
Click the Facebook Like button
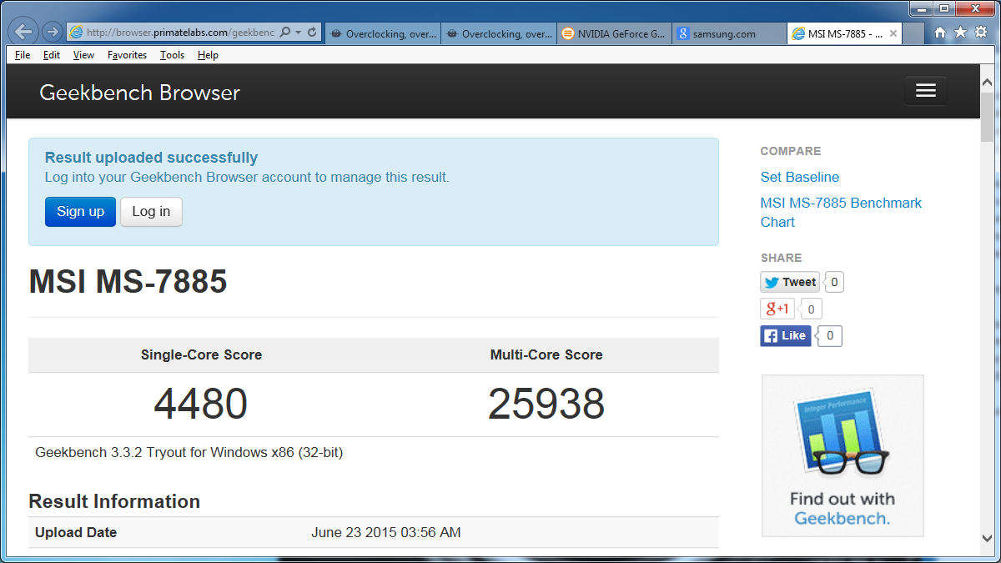(x=786, y=336)
